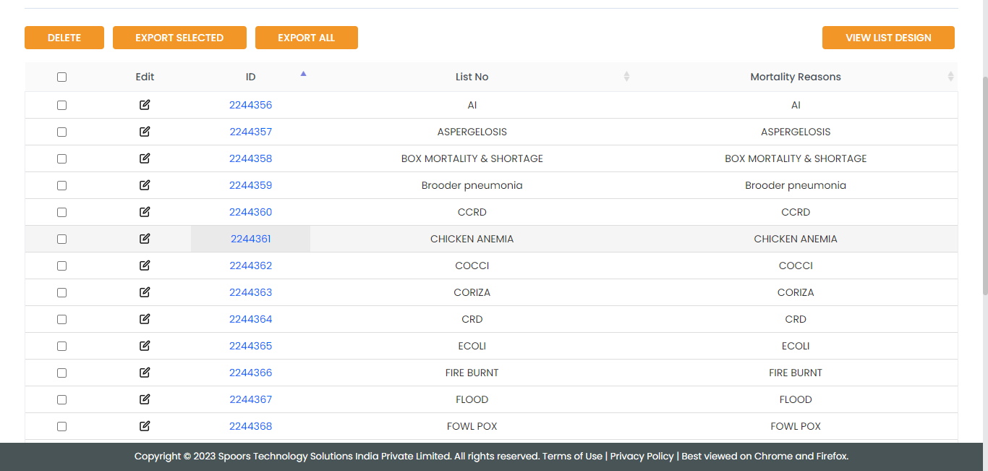988x471 pixels.
Task: Open the Privacy Policy footer link
Action: click(x=642, y=457)
